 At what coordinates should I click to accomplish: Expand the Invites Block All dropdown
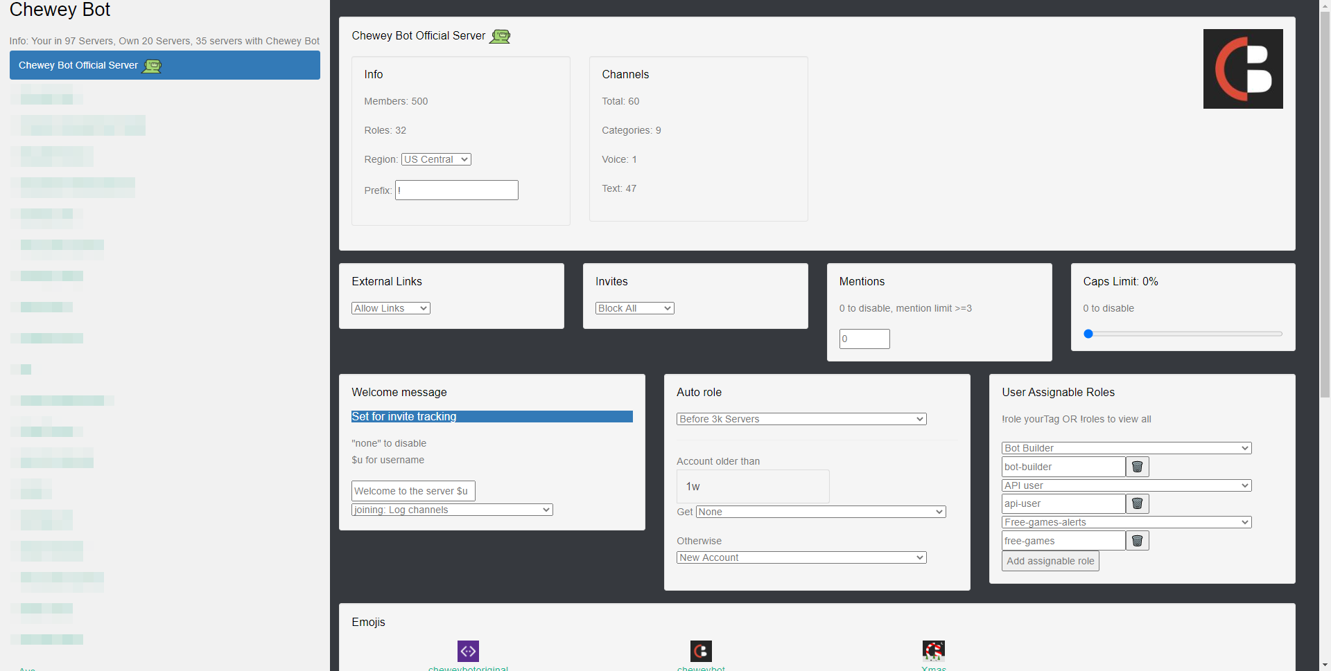click(x=634, y=308)
